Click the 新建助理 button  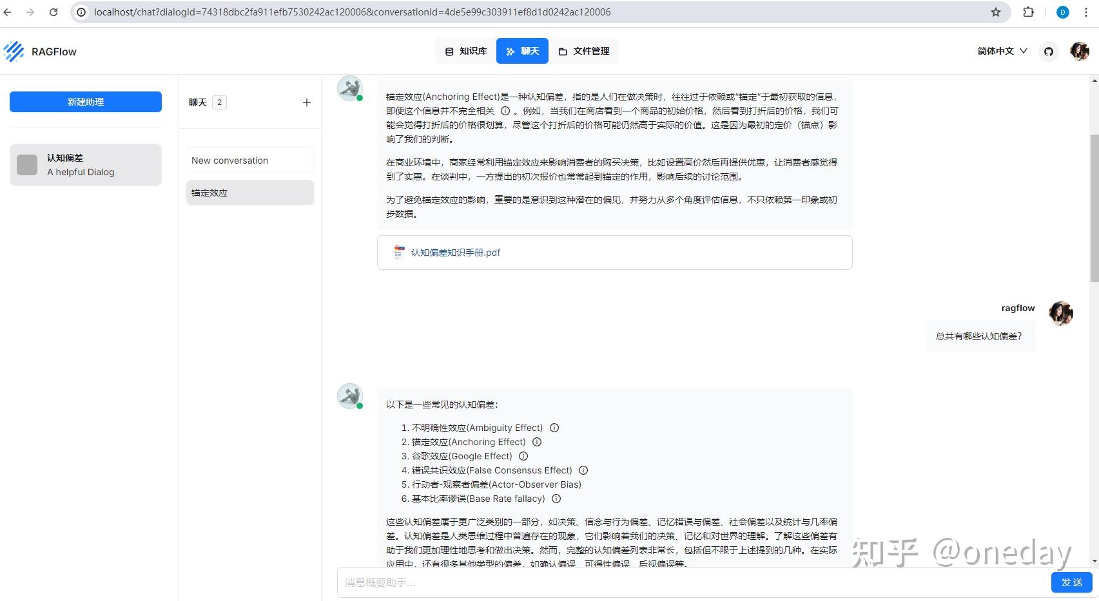85,101
